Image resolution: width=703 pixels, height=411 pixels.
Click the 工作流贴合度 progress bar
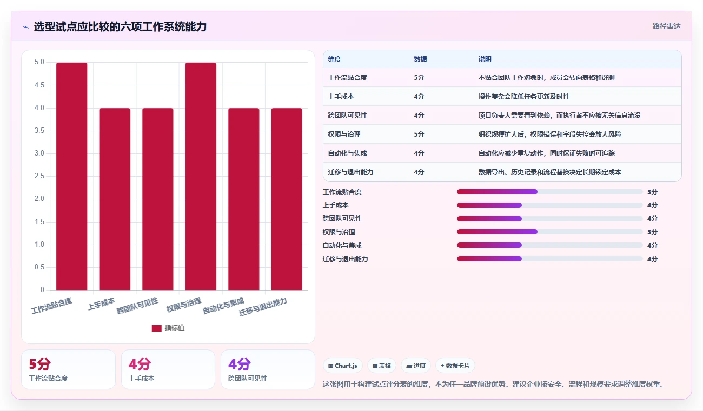coord(550,192)
